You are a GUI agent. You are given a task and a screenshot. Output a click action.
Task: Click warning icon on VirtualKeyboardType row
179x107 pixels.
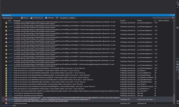pyautogui.click(x=6, y=75)
